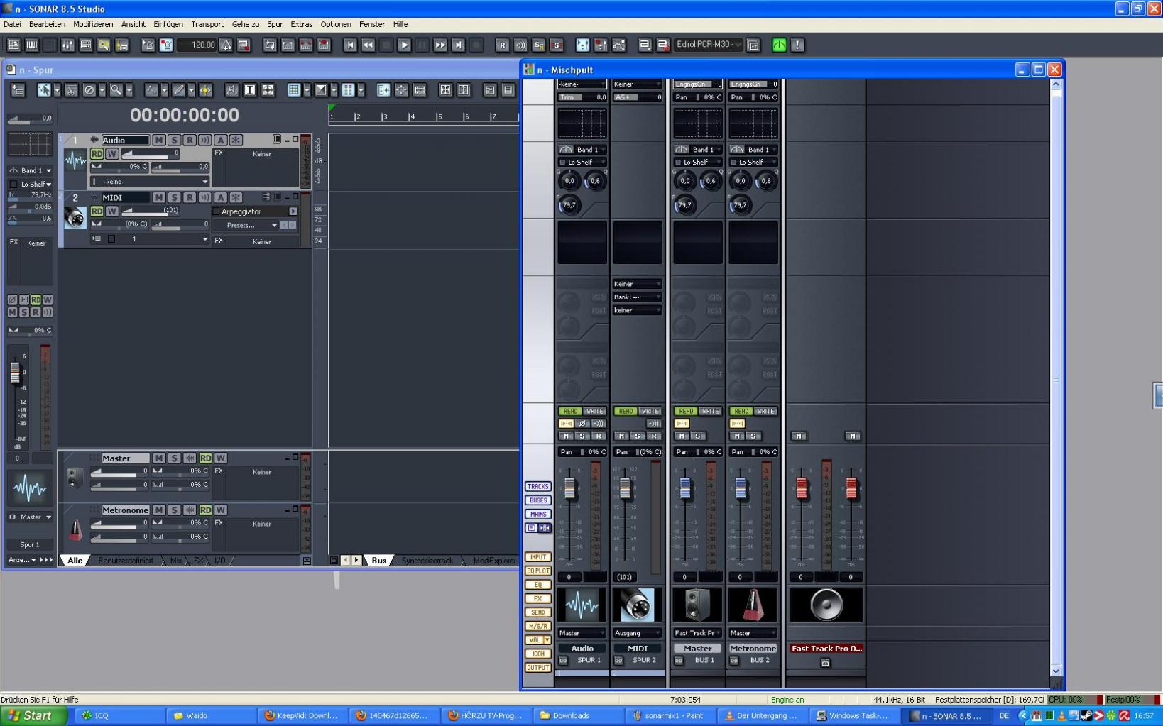Click the OUTPUT button in the mixer sidebar

(x=537, y=668)
